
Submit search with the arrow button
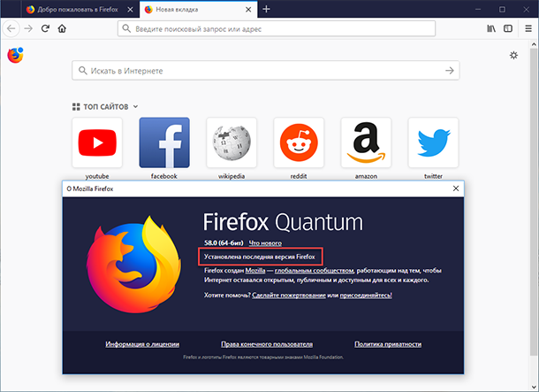450,71
